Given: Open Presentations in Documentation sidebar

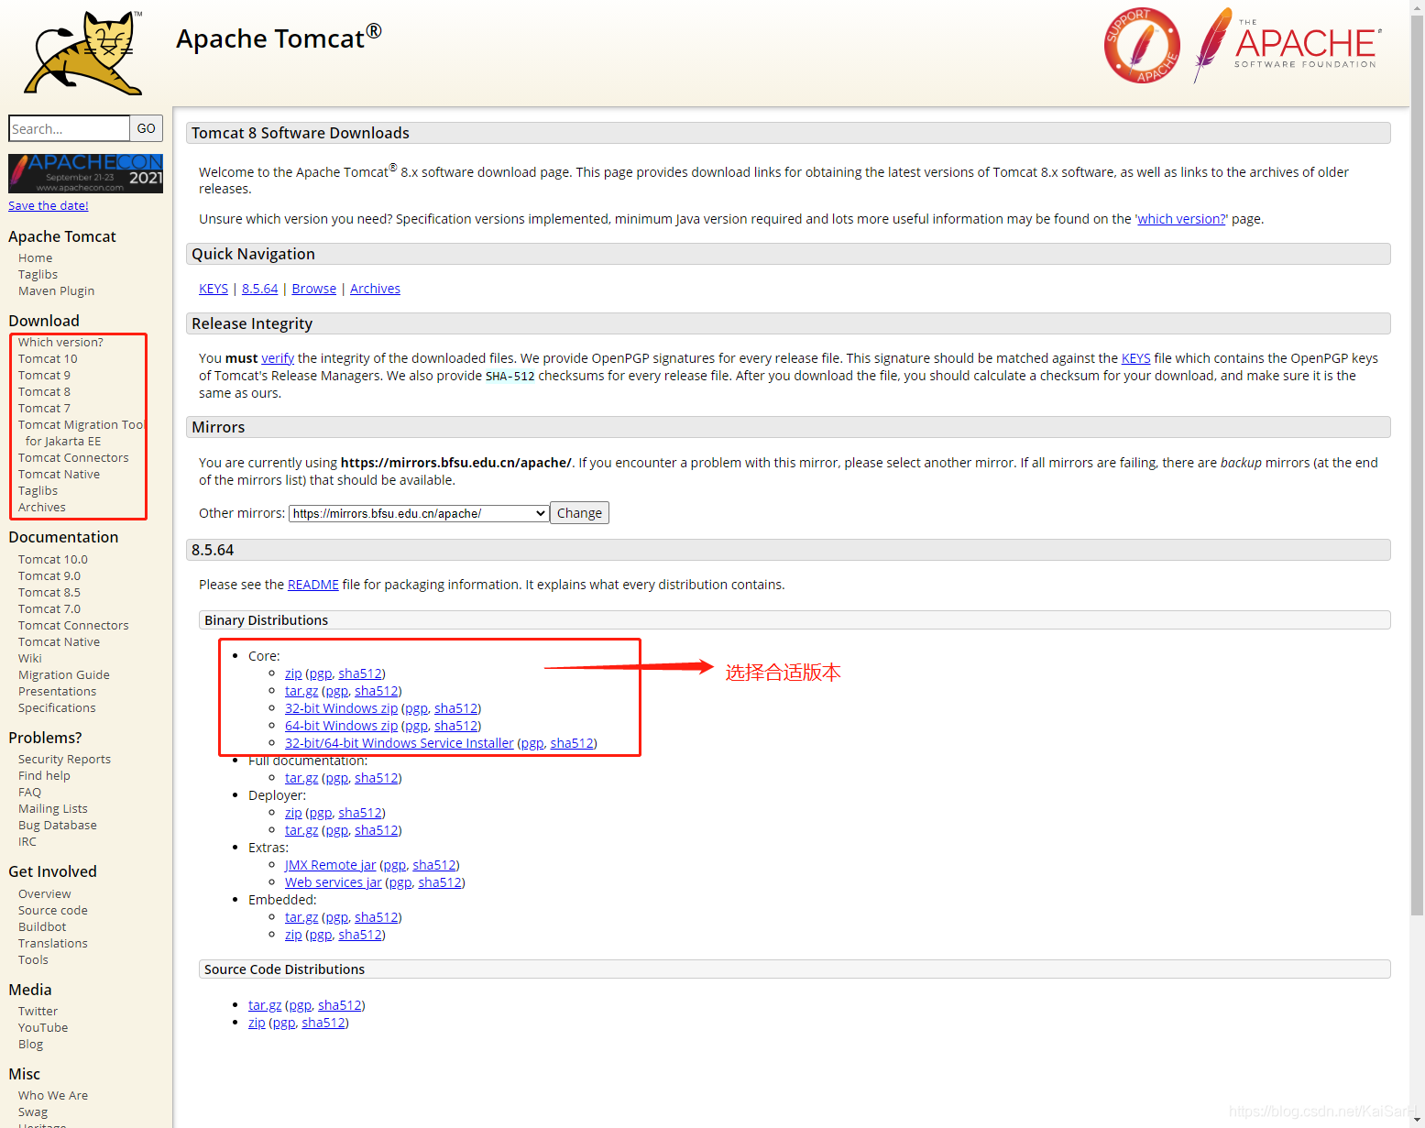Looking at the screenshot, I should coord(57,691).
